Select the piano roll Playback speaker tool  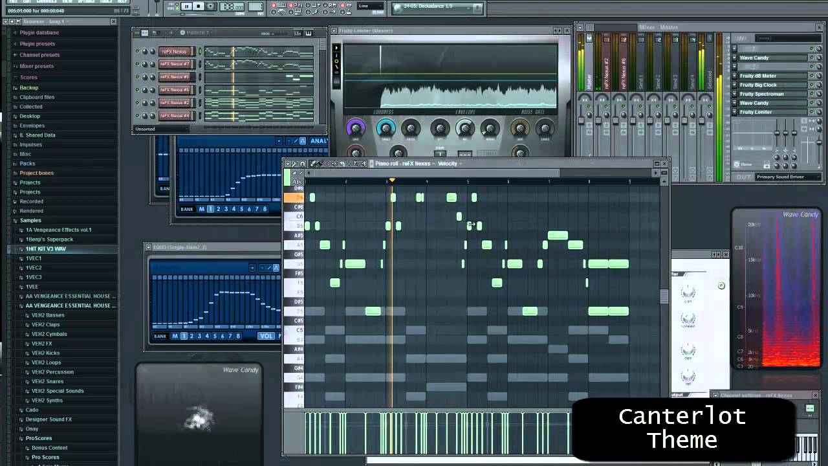363,164
